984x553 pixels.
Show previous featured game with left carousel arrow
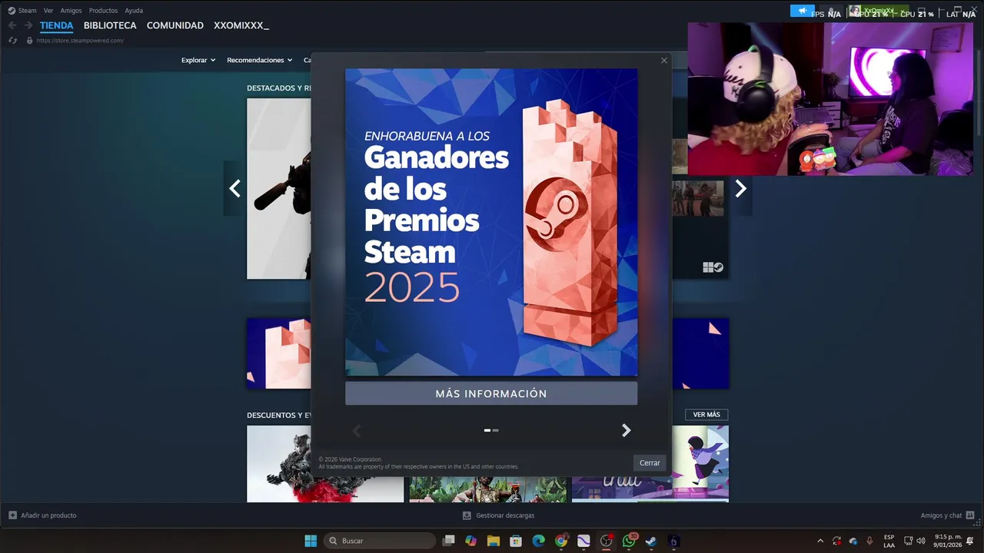234,188
